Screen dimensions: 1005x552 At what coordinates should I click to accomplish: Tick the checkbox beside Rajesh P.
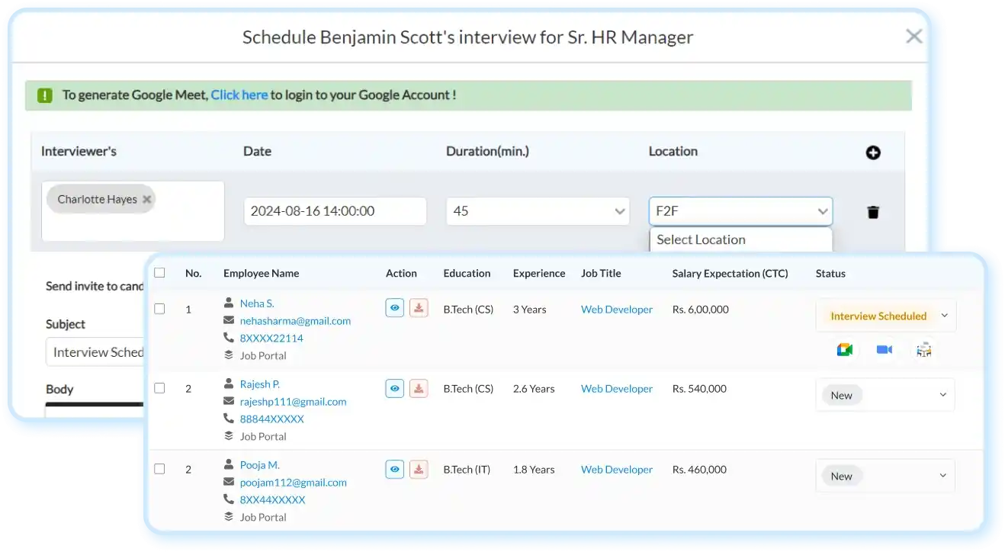[159, 387]
